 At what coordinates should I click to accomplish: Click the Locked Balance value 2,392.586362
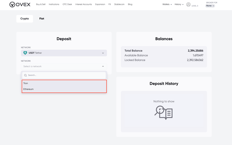pos(195,60)
